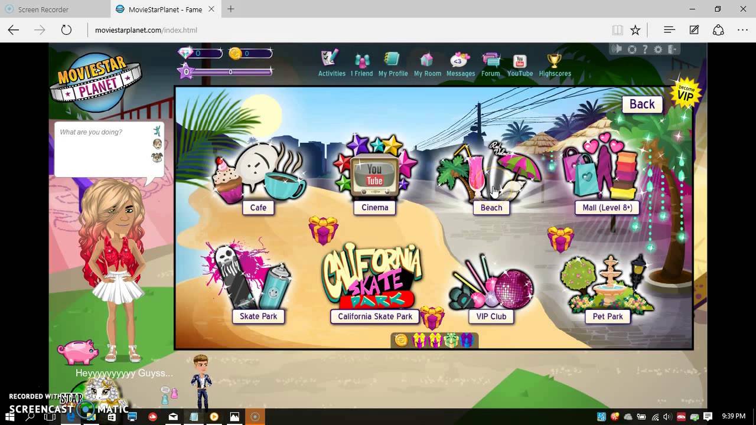Enter the Beach chat room

(491, 207)
